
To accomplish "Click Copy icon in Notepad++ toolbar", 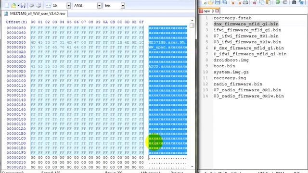I will click(262, 2).
